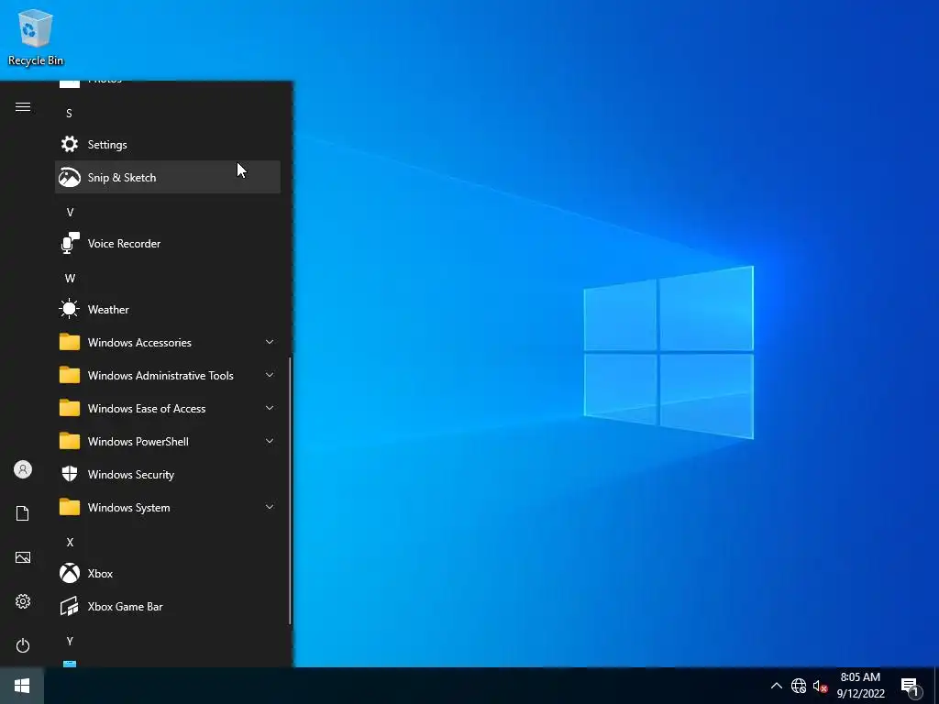
Task: Click the Windows Ease of Access folder icon
Action: point(70,408)
